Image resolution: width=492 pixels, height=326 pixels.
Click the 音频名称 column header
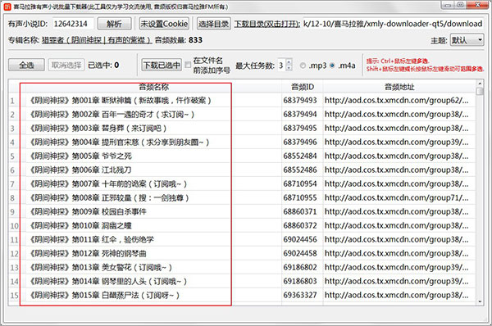[154, 87]
